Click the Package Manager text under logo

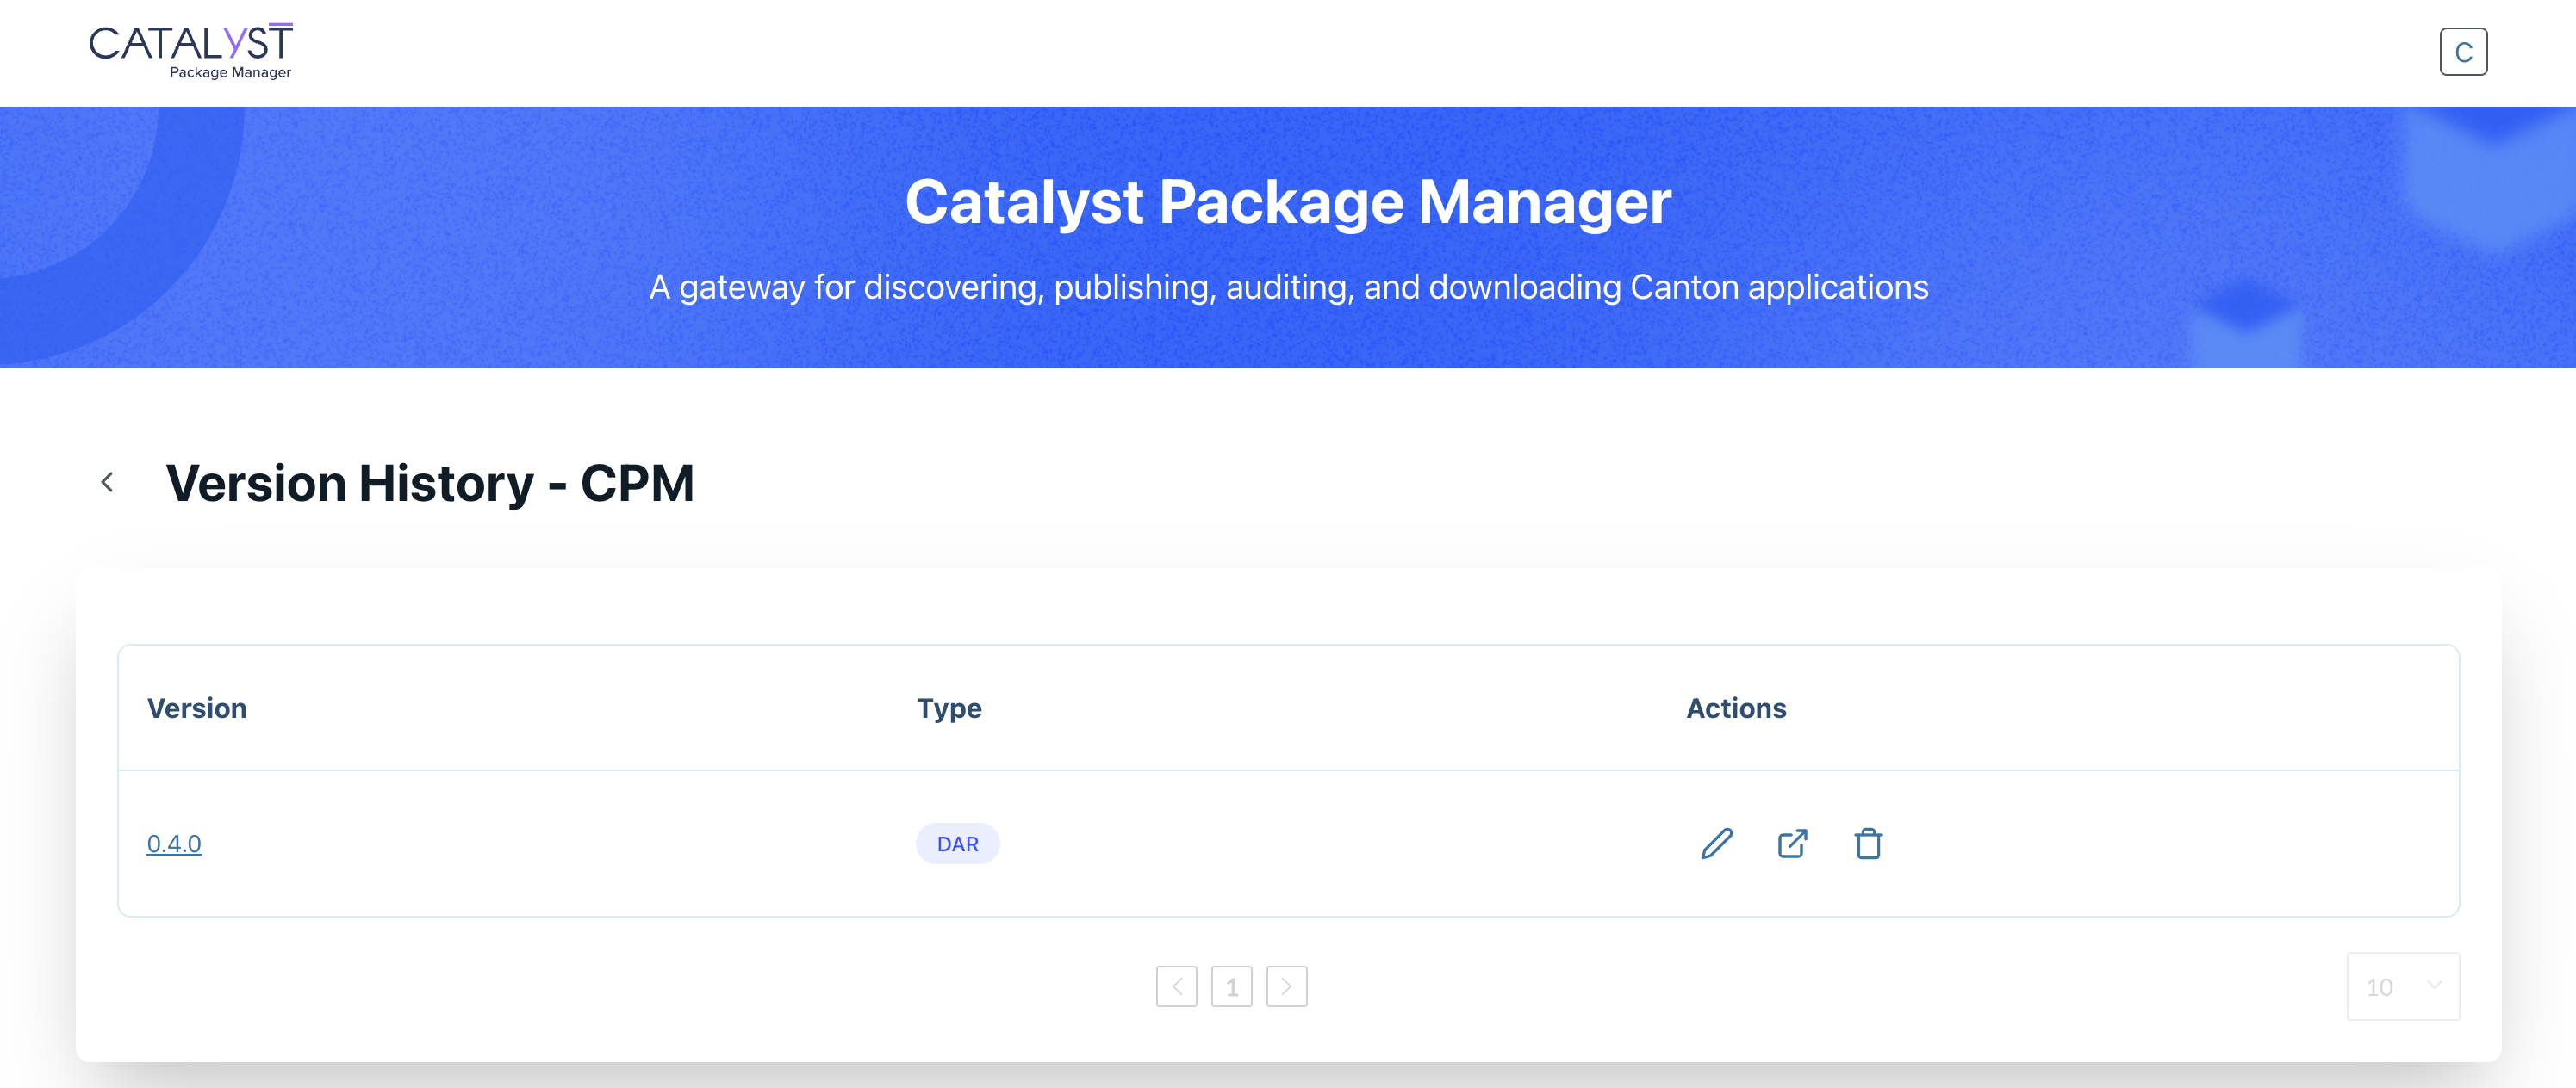click(x=230, y=73)
